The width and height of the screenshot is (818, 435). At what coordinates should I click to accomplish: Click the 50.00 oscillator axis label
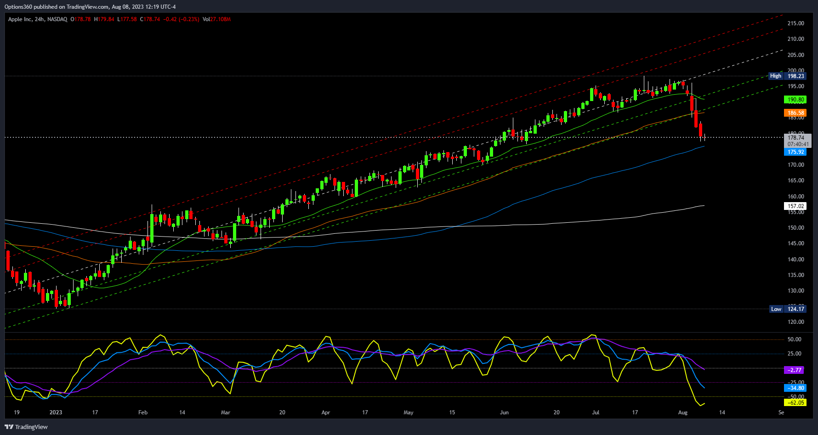pos(795,339)
